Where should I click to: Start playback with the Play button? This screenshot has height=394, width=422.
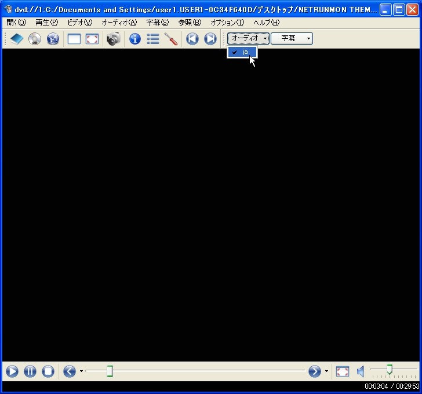click(12, 371)
